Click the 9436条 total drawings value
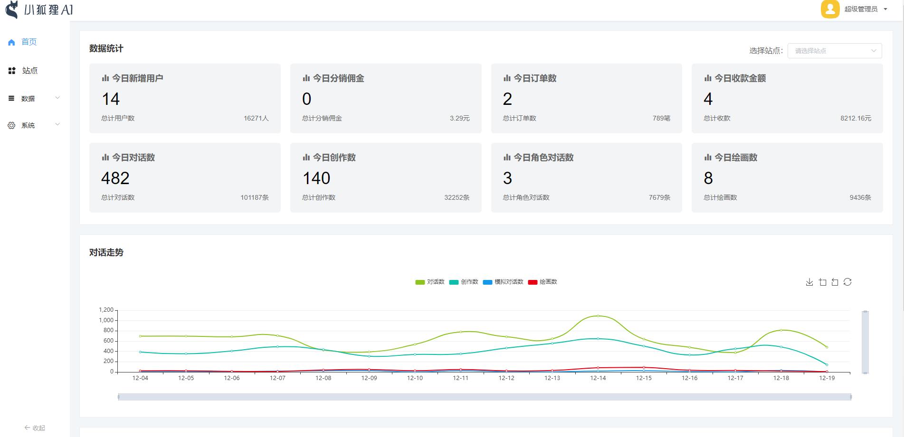904x437 pixels. click(860, 197)
